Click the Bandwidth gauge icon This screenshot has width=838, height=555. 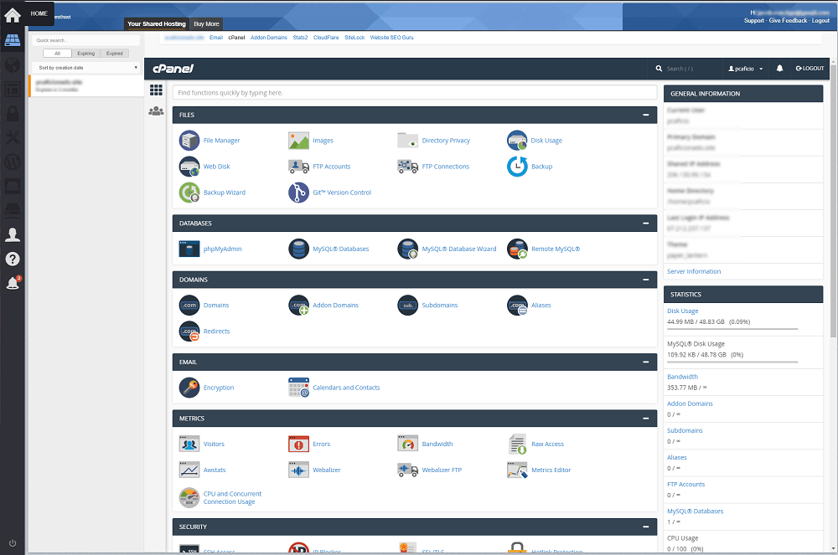[408, 444]
